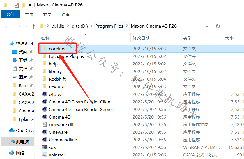
Task: Click qita (D:) in the address breadcrumb
Action: coord(80,26)
